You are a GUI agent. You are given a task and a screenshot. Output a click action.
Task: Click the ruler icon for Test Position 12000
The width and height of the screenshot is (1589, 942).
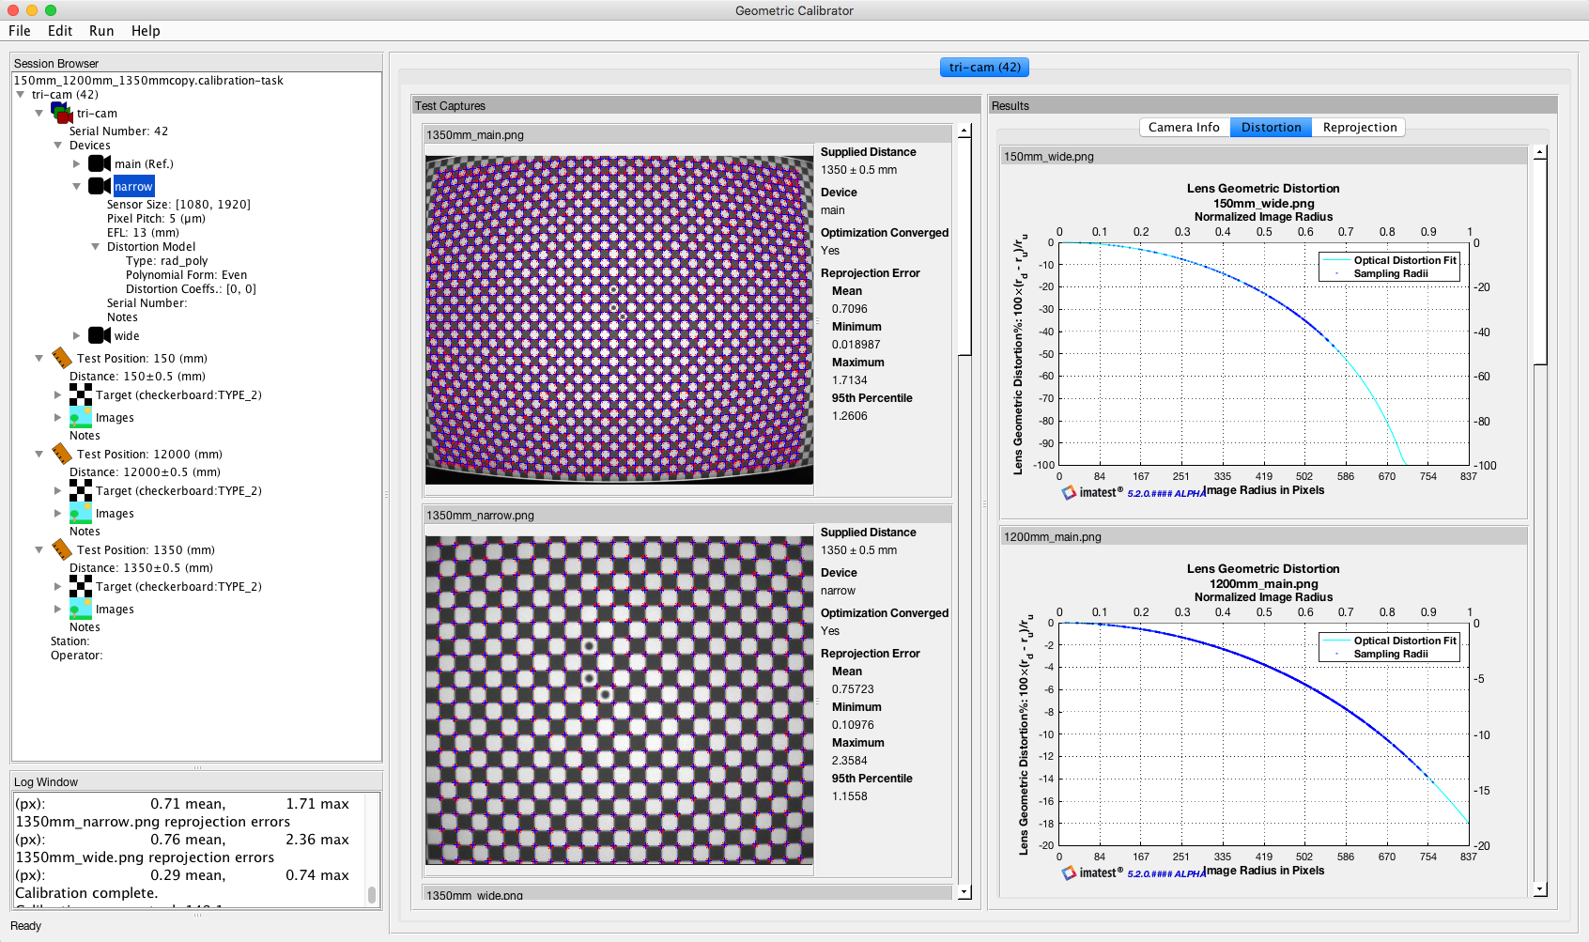click(x=62, y=454)
